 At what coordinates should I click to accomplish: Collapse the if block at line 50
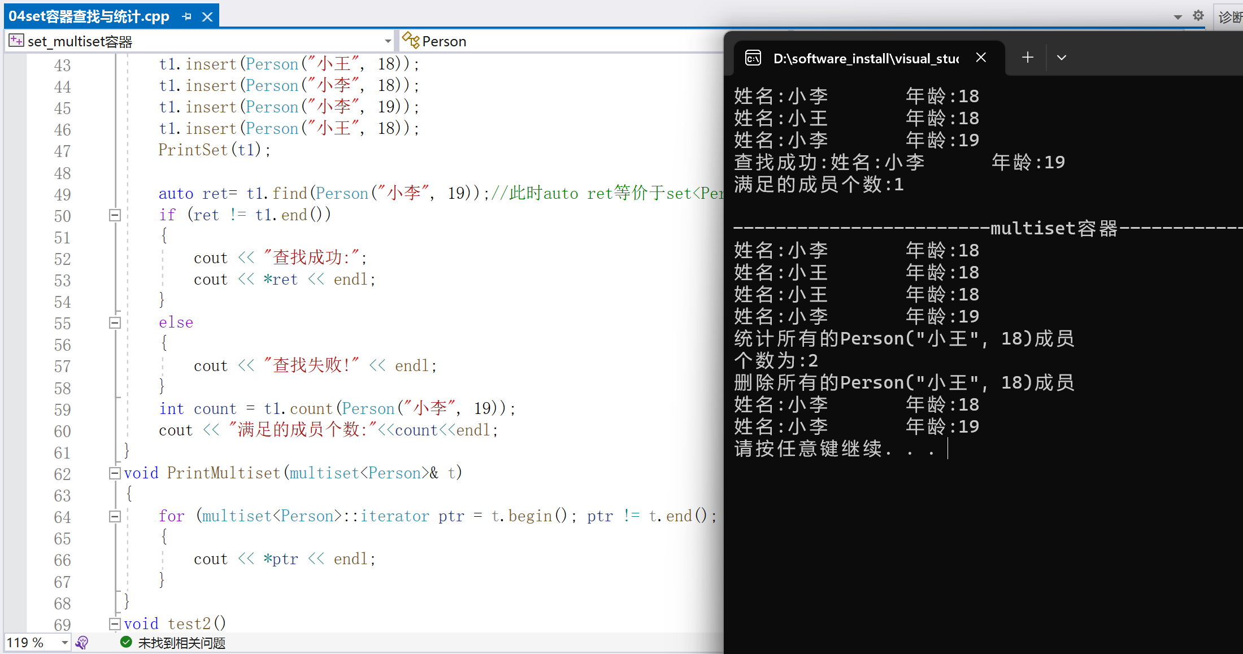tap(115, 215)
